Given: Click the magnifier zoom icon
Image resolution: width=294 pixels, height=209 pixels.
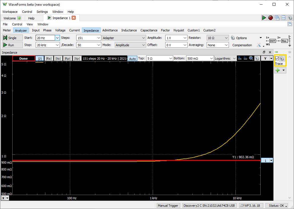Looking at the screenshot, I should [x=251, y=58].
